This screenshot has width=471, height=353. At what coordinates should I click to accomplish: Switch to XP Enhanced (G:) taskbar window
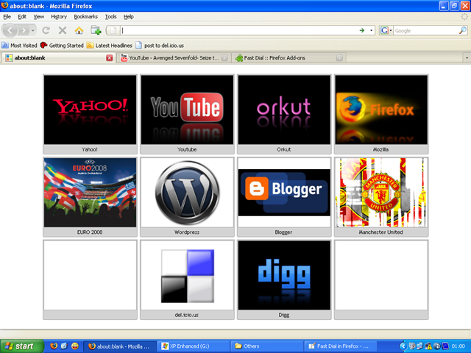pos(194,346)
